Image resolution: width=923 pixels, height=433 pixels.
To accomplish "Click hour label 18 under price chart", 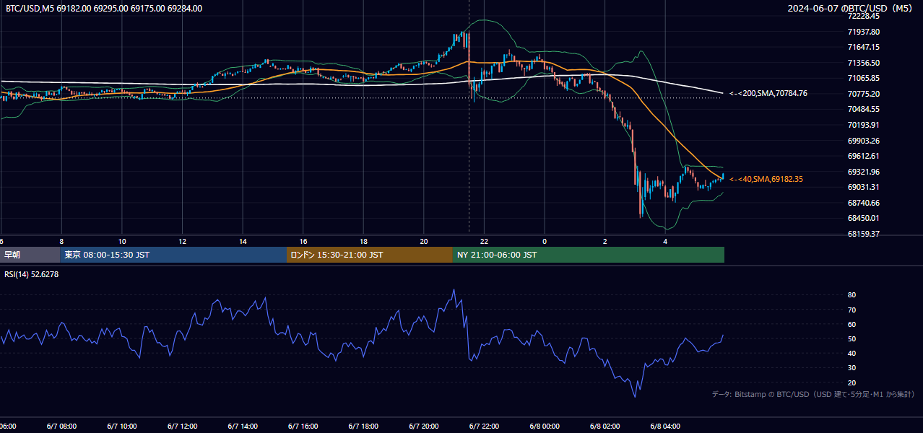I will (364, 241).
